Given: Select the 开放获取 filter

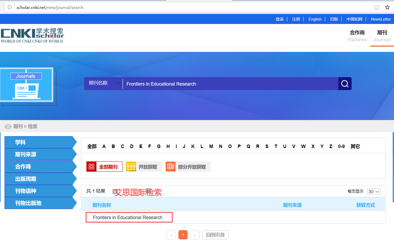Looking at the screenshot, I should pyautogui.click(x=144, y=167).
